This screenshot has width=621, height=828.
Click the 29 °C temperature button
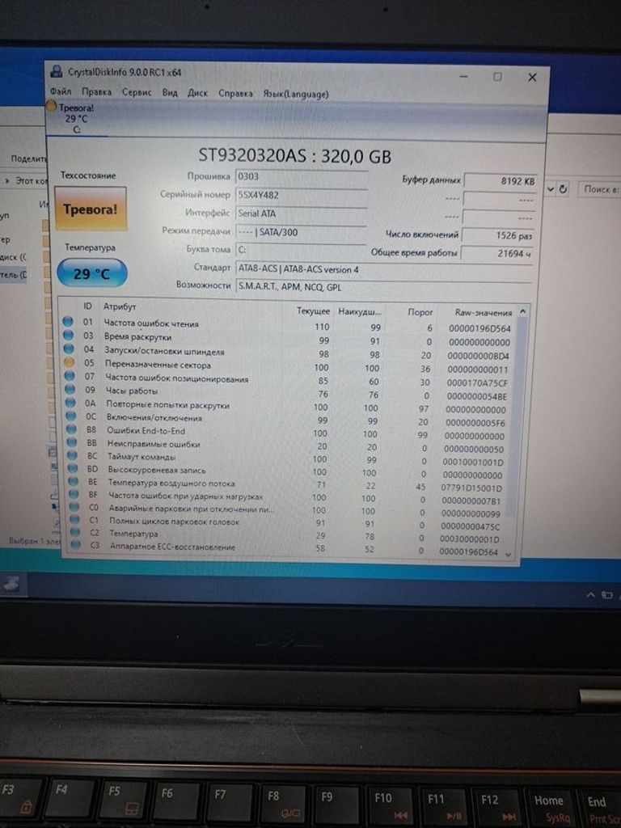click(x=92, y=273)
